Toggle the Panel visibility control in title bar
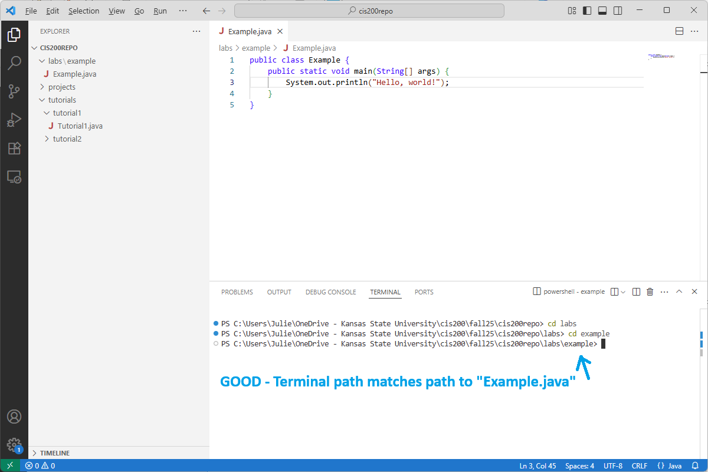The height and width of the screenshot is (472, 708). (x=602, y=11)
